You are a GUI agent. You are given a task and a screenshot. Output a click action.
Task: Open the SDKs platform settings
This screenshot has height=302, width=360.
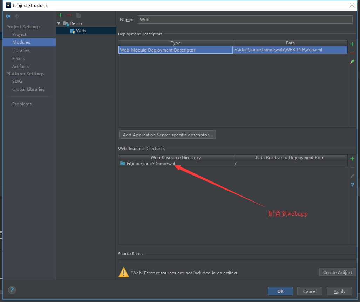(x=18, y=81)
